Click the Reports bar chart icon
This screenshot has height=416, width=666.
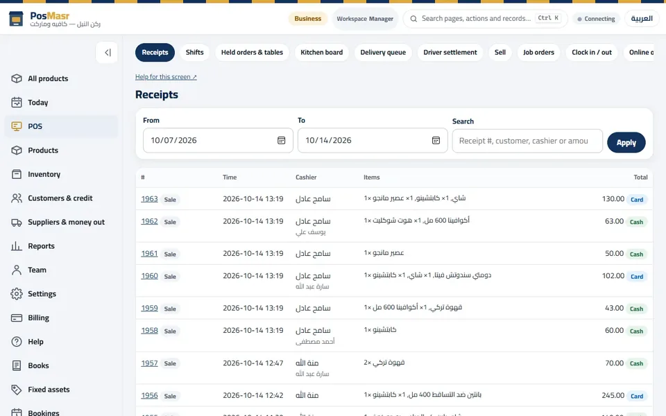[17, 245]
